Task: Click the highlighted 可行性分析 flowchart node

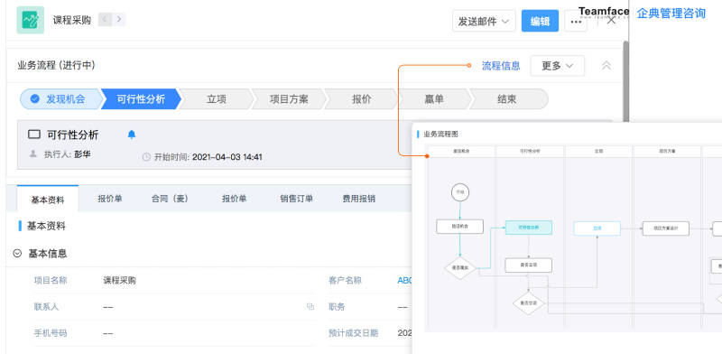Action: pyautogui.click(x=529, y=228)
